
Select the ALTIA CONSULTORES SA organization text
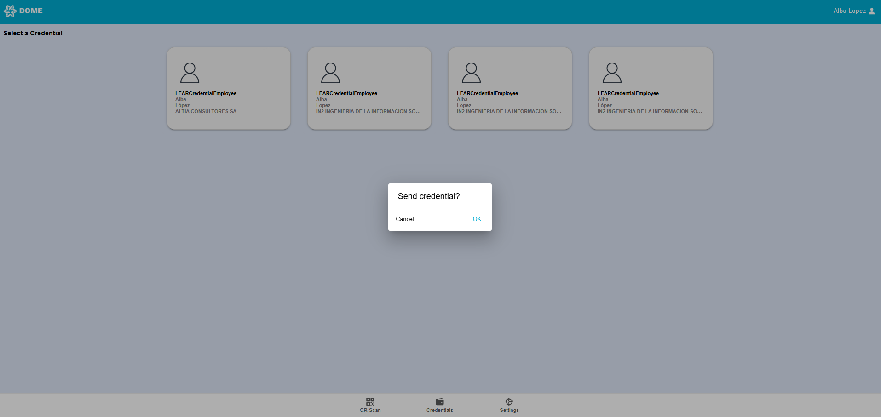pyautogui.click(x=206, y=111)
